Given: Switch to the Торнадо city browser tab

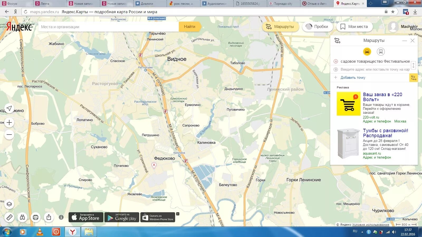Looking at the screenshot, I should pos(283,4).
